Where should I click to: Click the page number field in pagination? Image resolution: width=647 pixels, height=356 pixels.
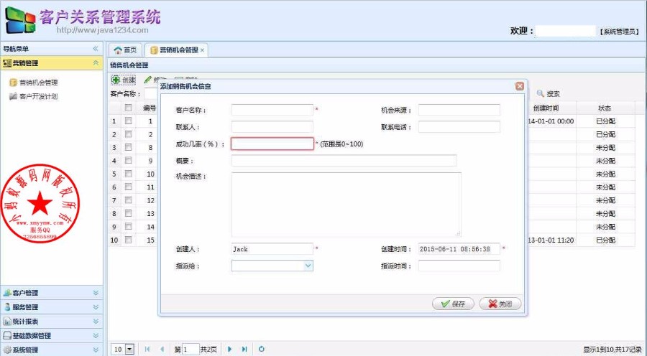click(191, 349)
